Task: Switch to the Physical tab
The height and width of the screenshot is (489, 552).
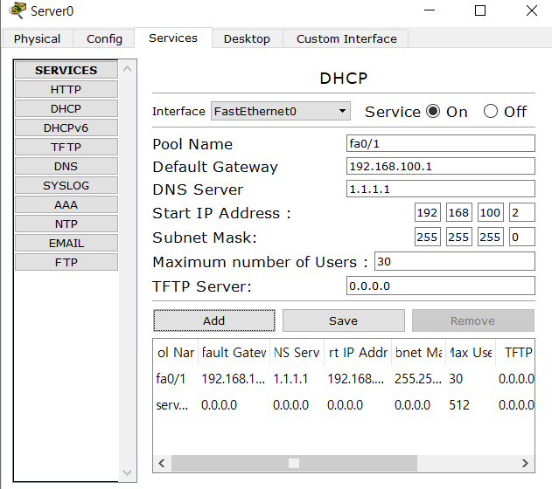Action: 37,38
